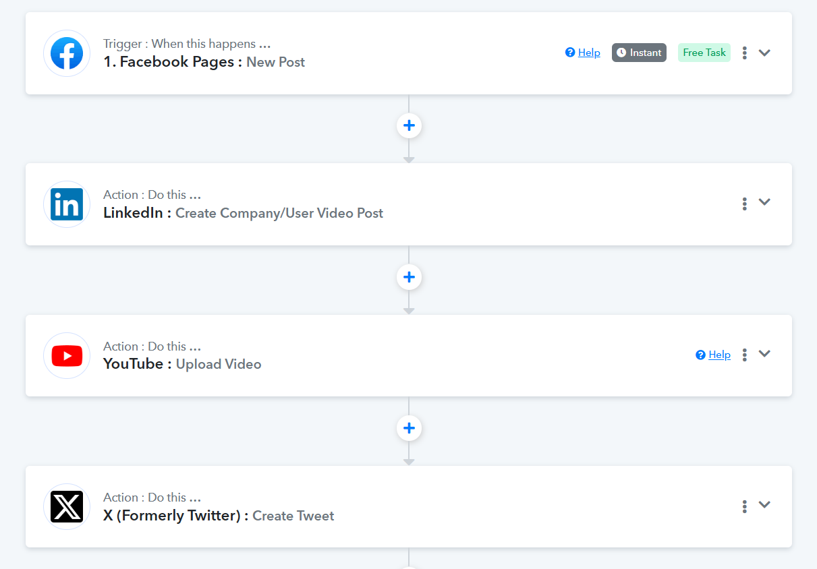Open three-dot menu for X Create Tweet step
The height and width of the screenshot is (569, 817).
point(744,506)
